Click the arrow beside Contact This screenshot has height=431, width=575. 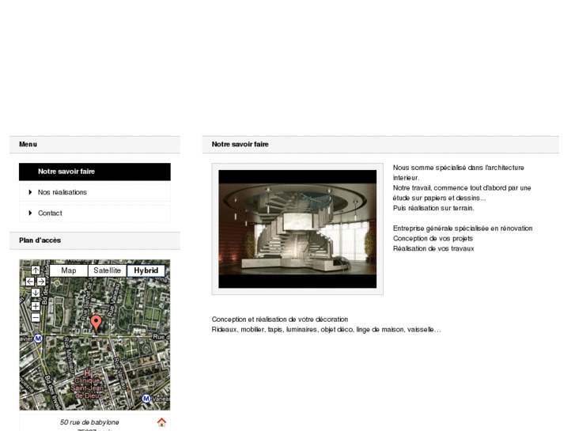click(x=30, y=213)
